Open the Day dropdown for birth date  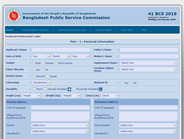(41, 56)
